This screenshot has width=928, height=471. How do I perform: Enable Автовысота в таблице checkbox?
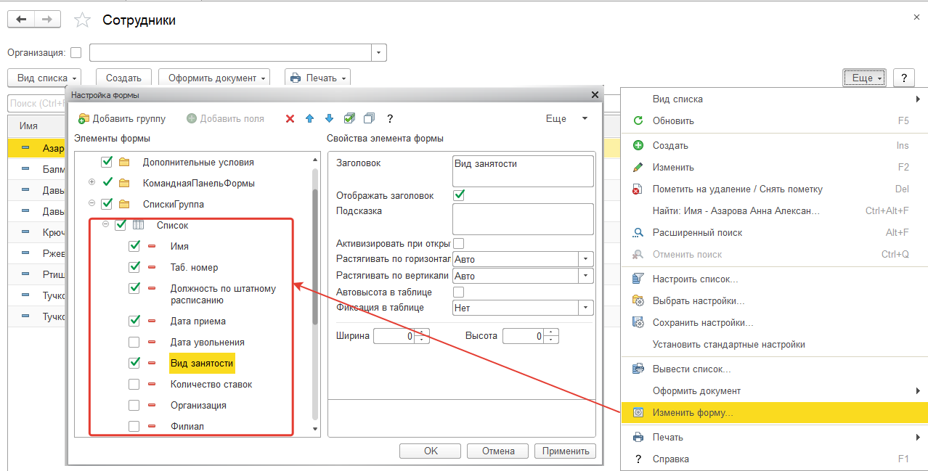click(459, 292)
